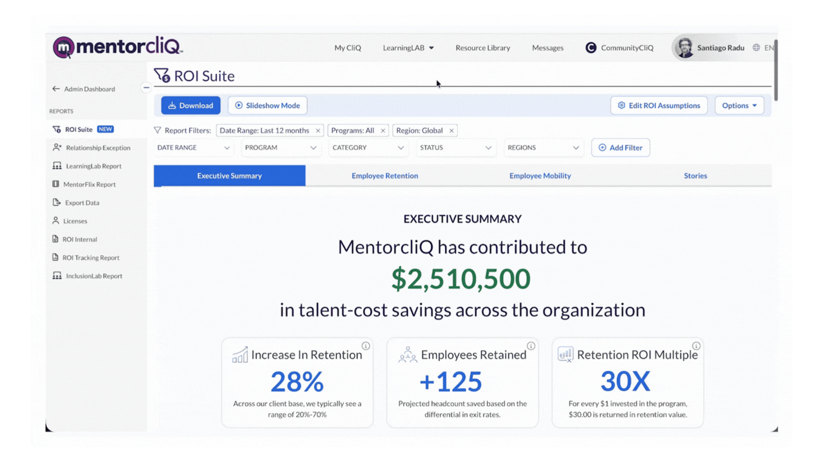Image resolution: width=824 pixels, height=463 pixels.
Task: Click the Increase In Retention chart icon
Action: [x=240, y=354]
